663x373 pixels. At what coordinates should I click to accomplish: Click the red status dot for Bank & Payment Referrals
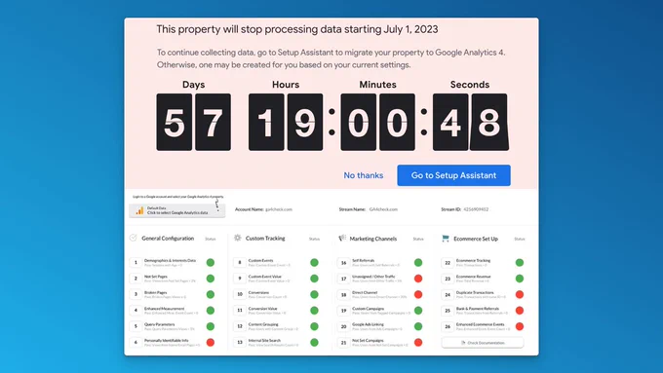520,311
